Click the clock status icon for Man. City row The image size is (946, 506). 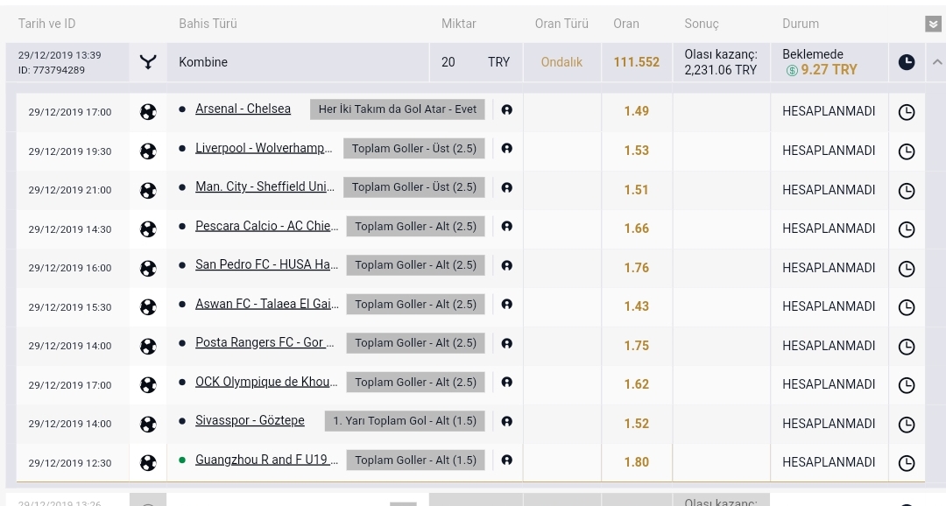pyautogui.click(x=907, y=190)
